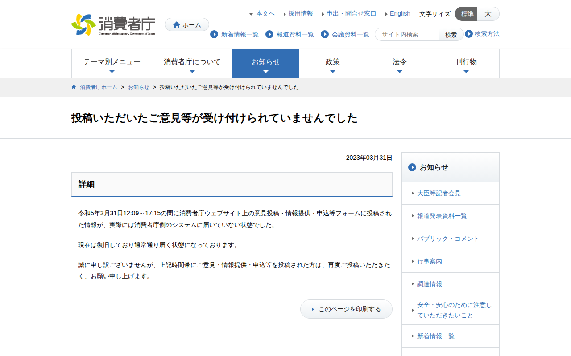Open the お知らせ navigation dropdown
The height and width of the screenshot is (356, 571).
[x=266, y=64]
